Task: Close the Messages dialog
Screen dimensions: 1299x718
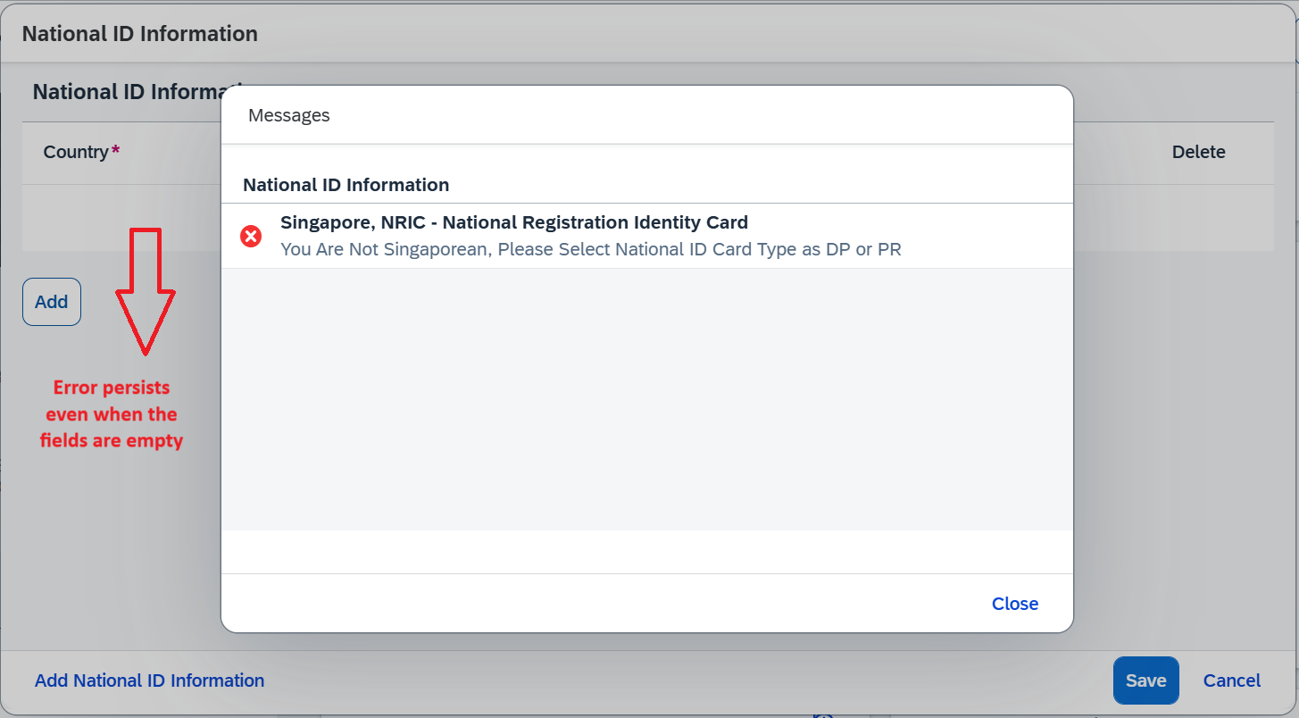Action: (x=1015, y=604)
